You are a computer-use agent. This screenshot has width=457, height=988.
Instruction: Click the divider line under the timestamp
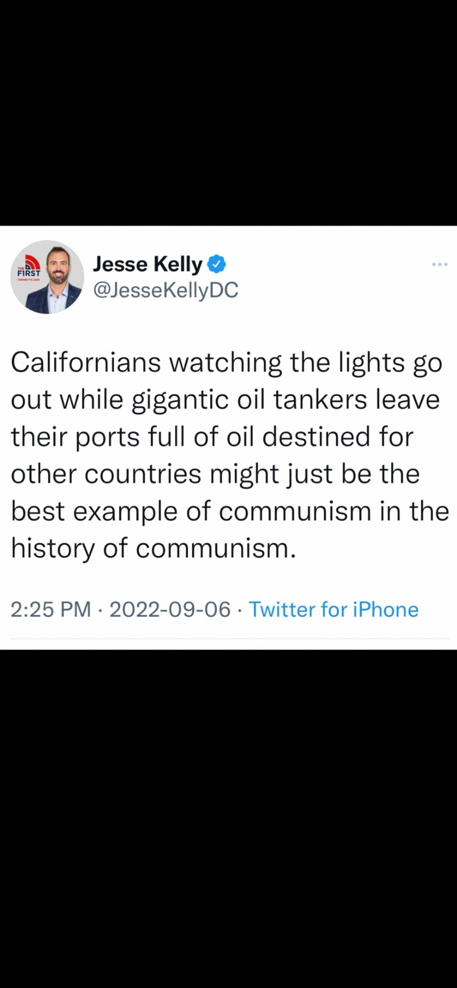click(228, 639)
